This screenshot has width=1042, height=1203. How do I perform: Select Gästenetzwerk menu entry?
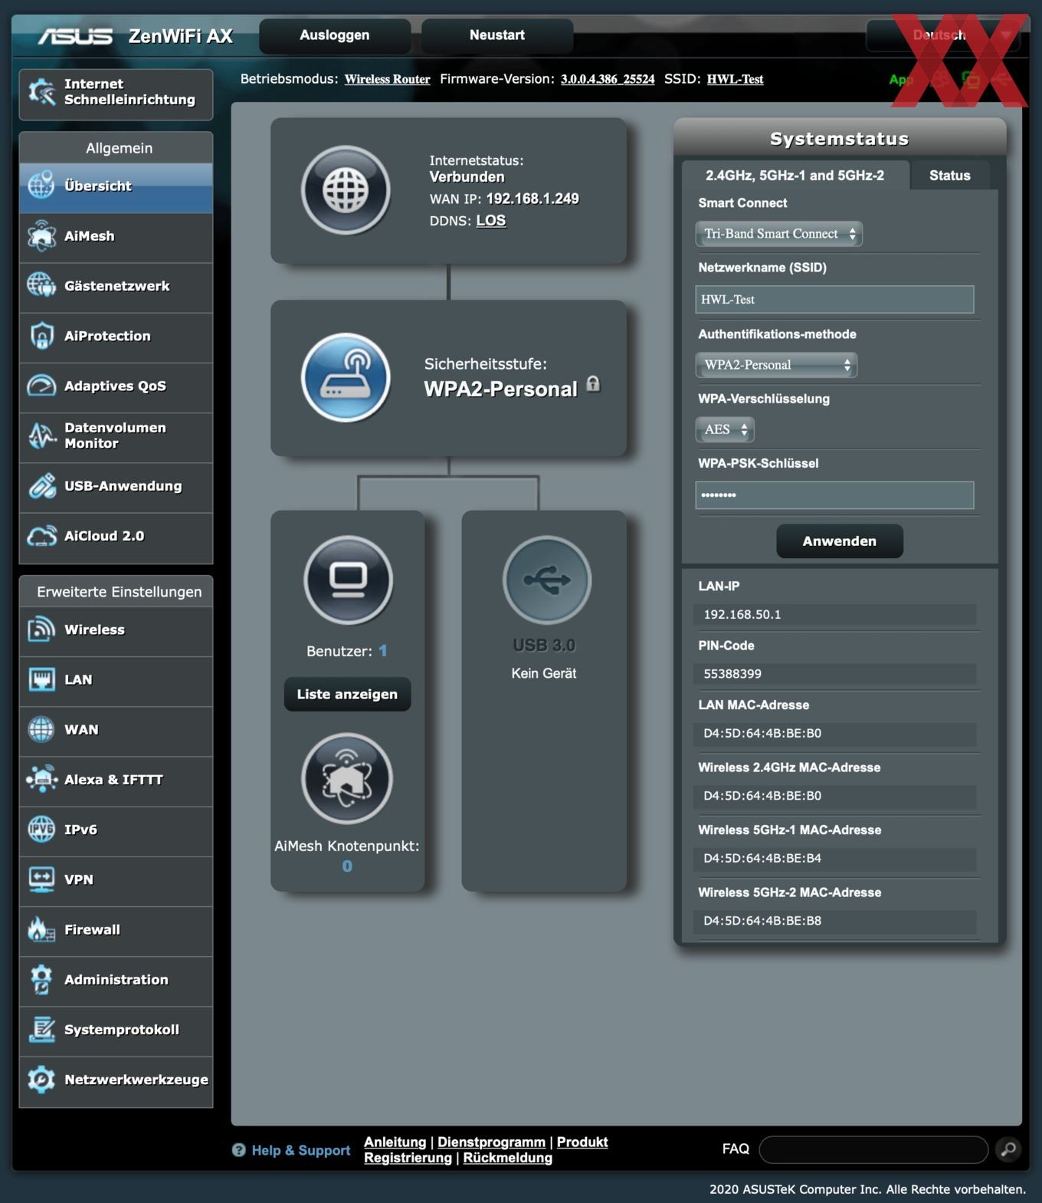(116, 286)
